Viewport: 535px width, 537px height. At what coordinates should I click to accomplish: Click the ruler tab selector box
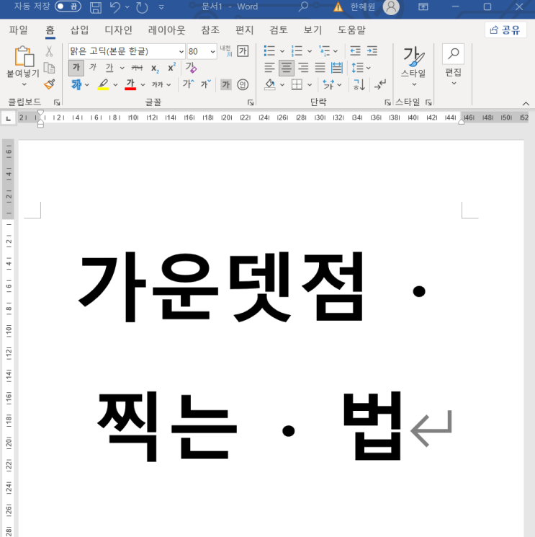coord(8,118)
